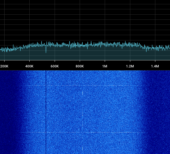Click the 1.4M frequency axis label
Screen dimensions: 170x154
155,66
